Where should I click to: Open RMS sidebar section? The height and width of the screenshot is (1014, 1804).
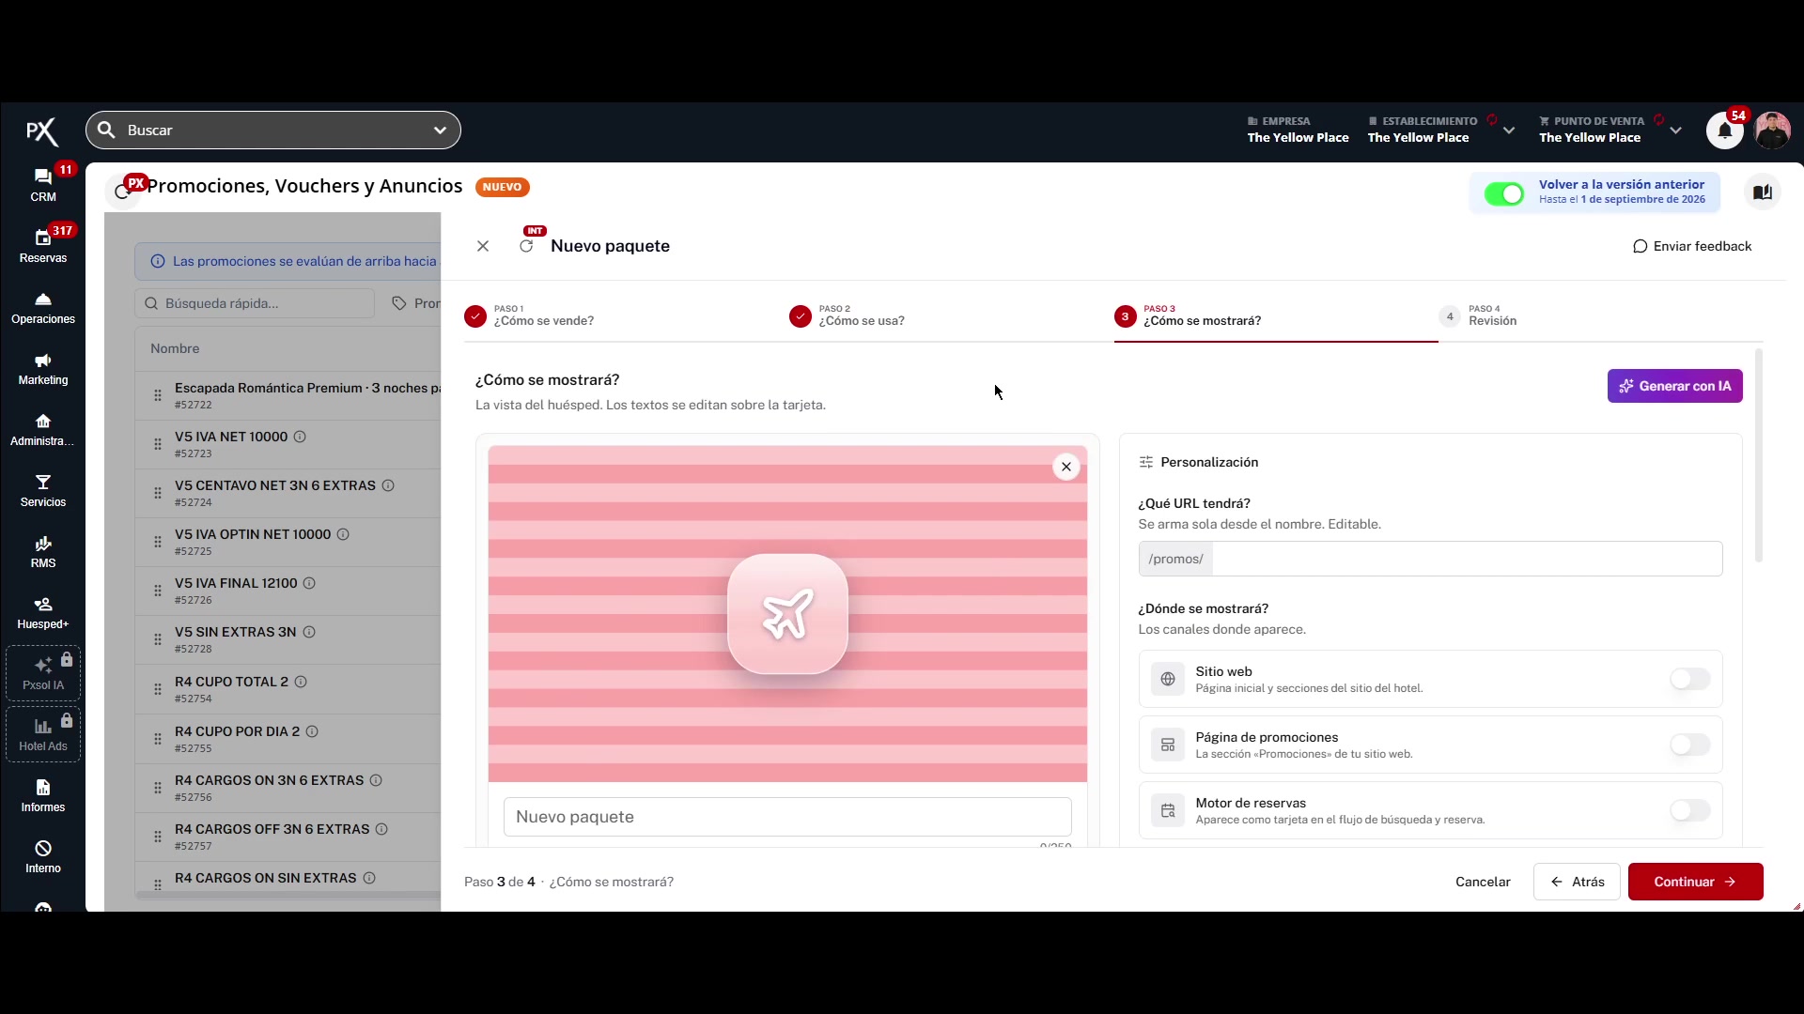pos(43,552)
